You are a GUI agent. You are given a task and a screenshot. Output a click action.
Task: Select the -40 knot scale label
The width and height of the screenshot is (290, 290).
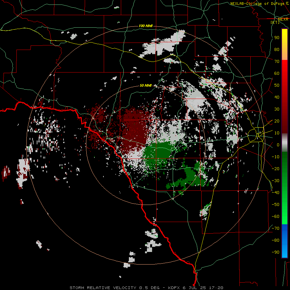click(x=275, y=193)
